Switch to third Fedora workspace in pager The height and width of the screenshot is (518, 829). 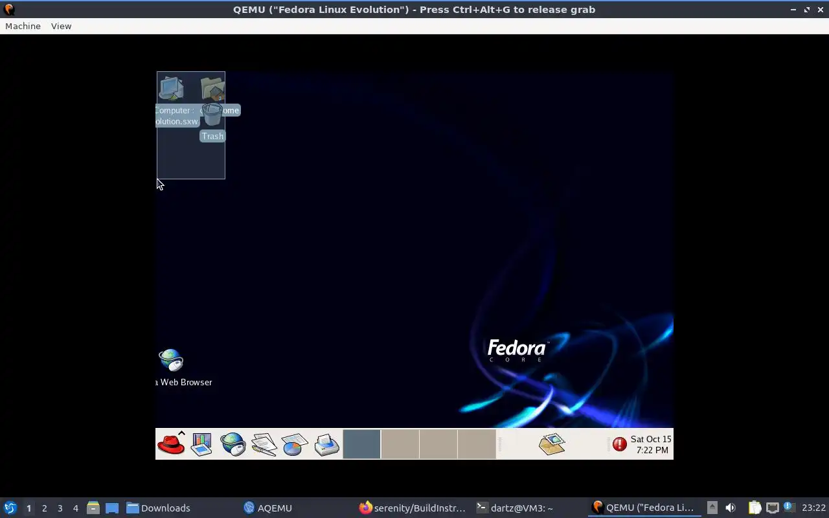pyautogui.click(x=438, y=444)
